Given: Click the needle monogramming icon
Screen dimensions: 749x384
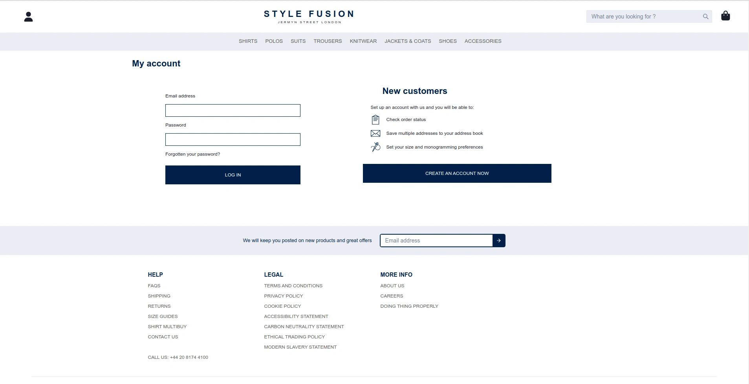Looking at the screenshot, I should [375, 147].
